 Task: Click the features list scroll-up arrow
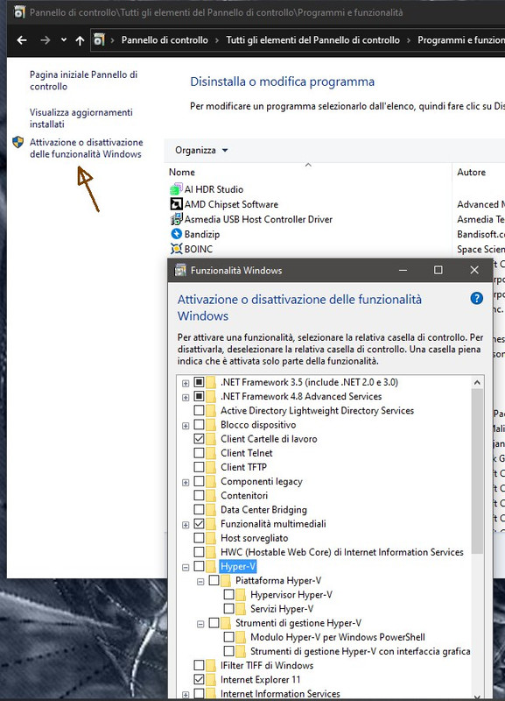[x=477, y=383]
